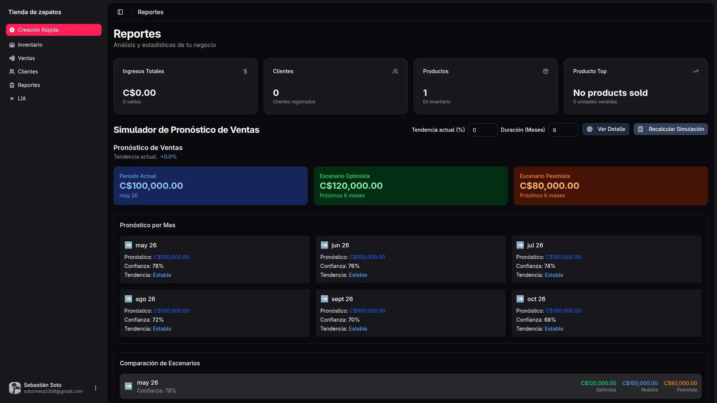
Task: Click the Ingresos Totales C$0.00 value
Action: [139, 93]
